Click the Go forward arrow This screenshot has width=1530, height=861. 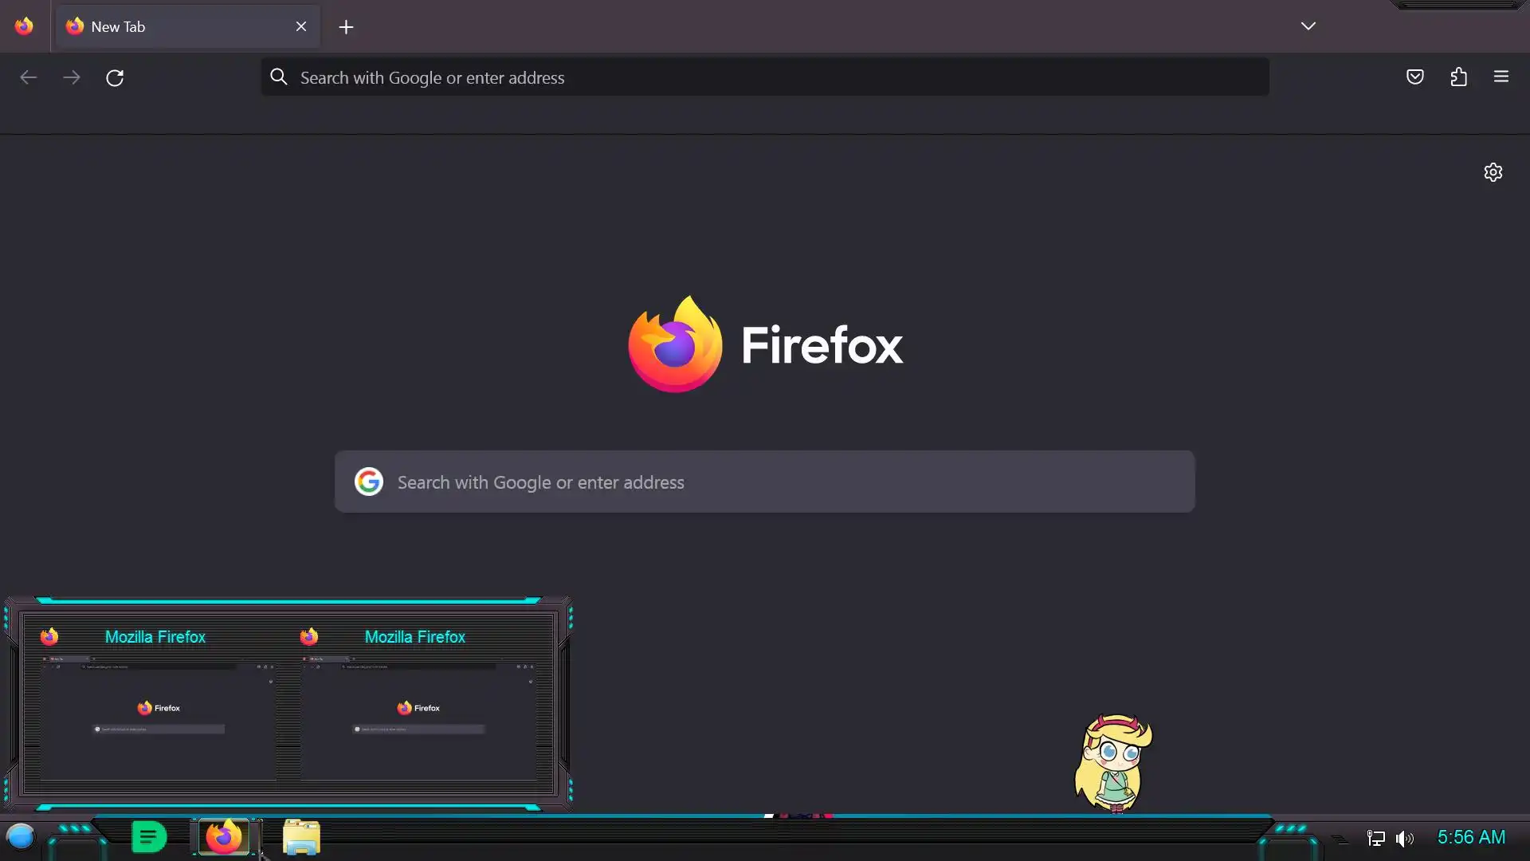[72, 78]
